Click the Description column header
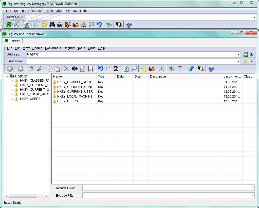 [185, 77]
